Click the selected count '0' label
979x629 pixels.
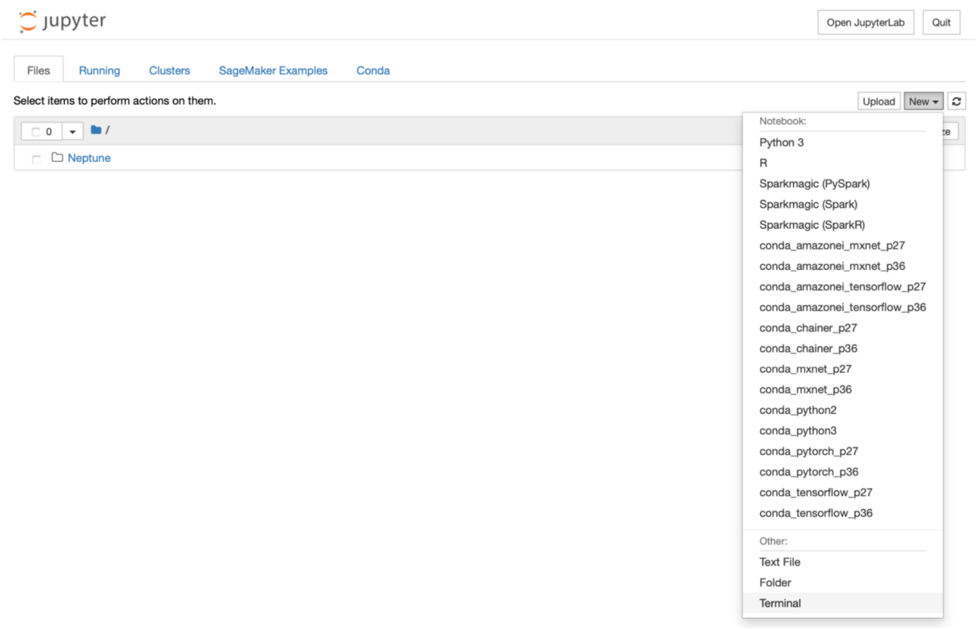click(49, 131)
